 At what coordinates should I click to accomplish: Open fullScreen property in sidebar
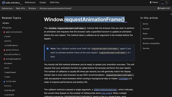pos(11,81)
